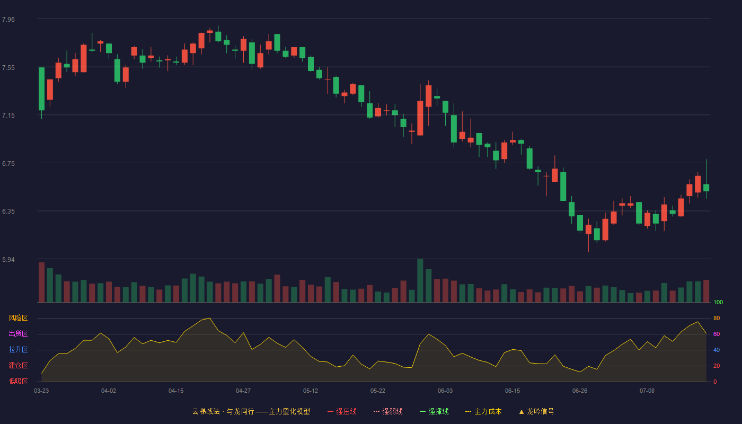The height and width of the screenshot is (424, 742).
Task: Click the 低吸区 zone label
Action: tap(18, 381)
